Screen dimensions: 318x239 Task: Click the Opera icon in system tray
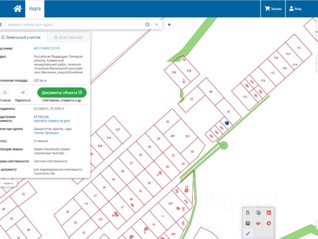(269, 223)
